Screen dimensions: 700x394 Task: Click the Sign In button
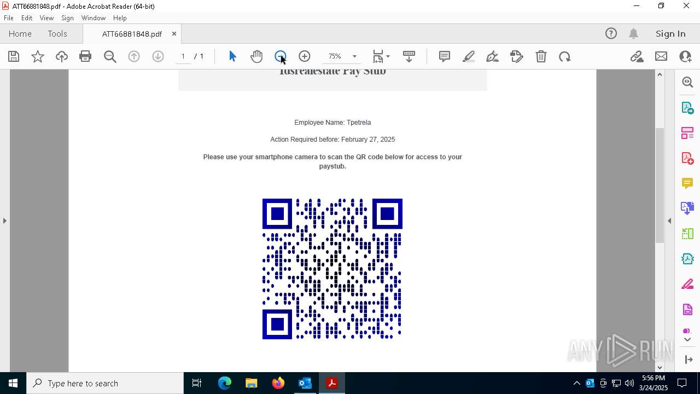click(x=670, y=33)
